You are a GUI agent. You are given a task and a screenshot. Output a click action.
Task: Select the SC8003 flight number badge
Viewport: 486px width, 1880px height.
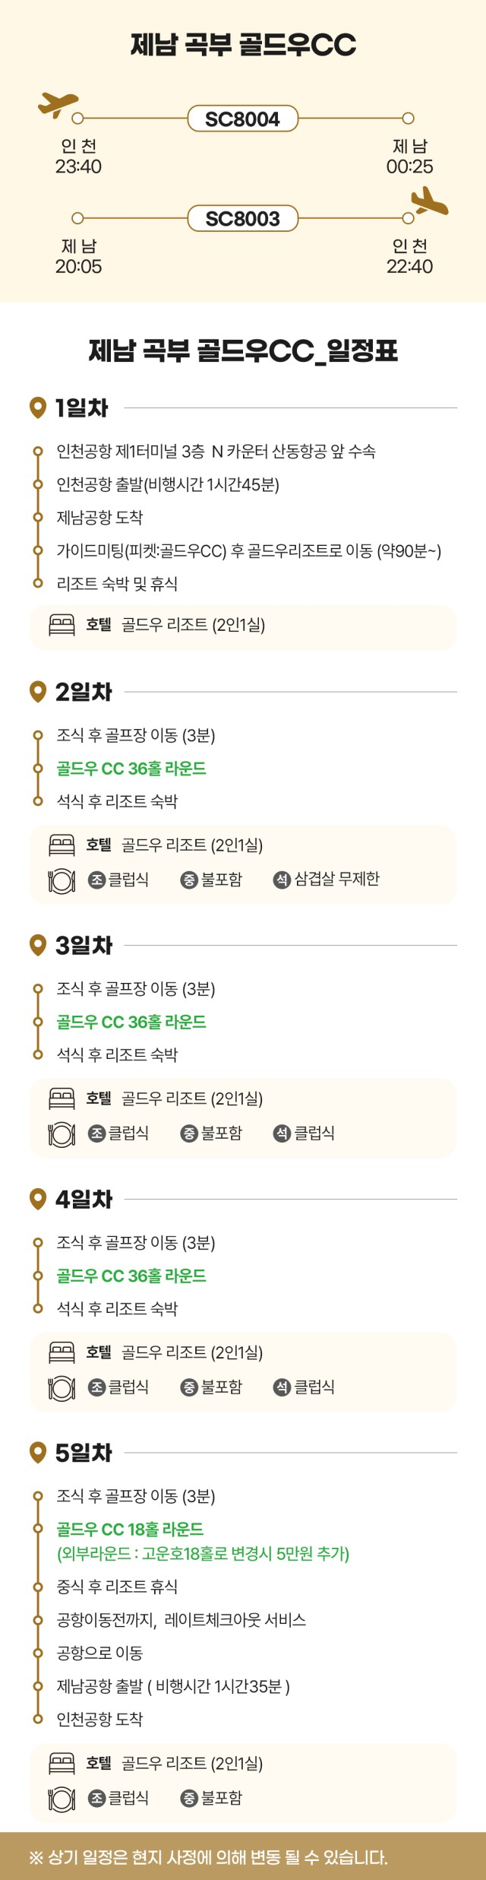click(242, 219)
